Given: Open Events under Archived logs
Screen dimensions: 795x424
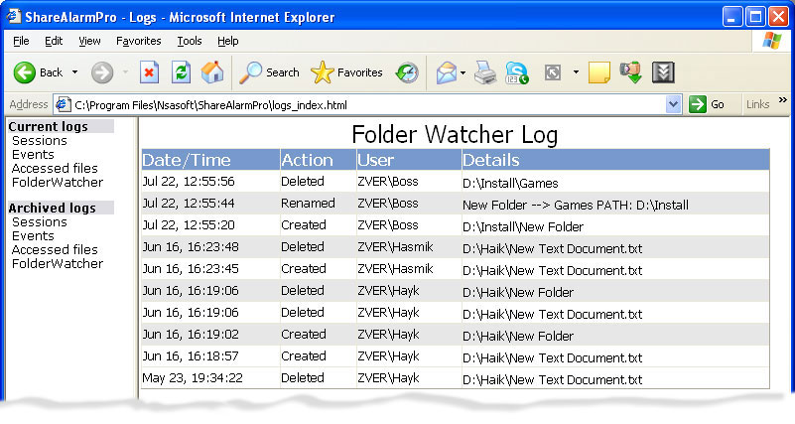Looking at the screenshot, I should (x=33, y=236).
